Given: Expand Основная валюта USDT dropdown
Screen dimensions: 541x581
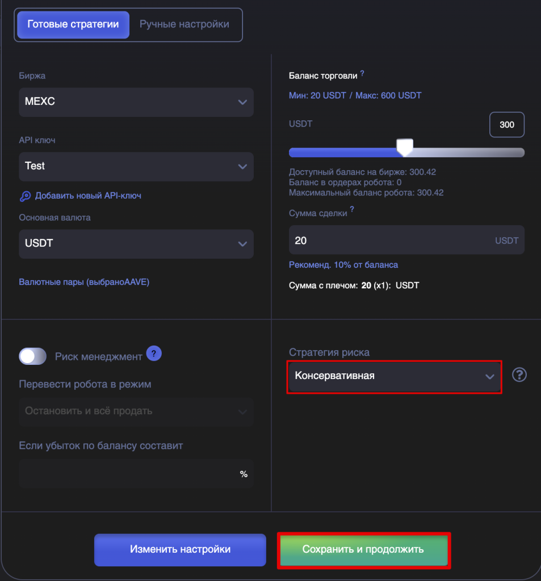Looking at the screenshot, I should coord(136,244).
